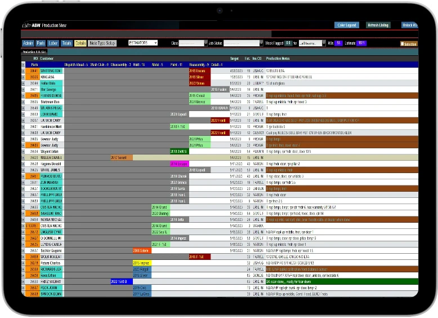Click customer name Weyant Brian
The height and width of the screenshot is (318, 438).
pyautogui.click(x=50, y=152)
